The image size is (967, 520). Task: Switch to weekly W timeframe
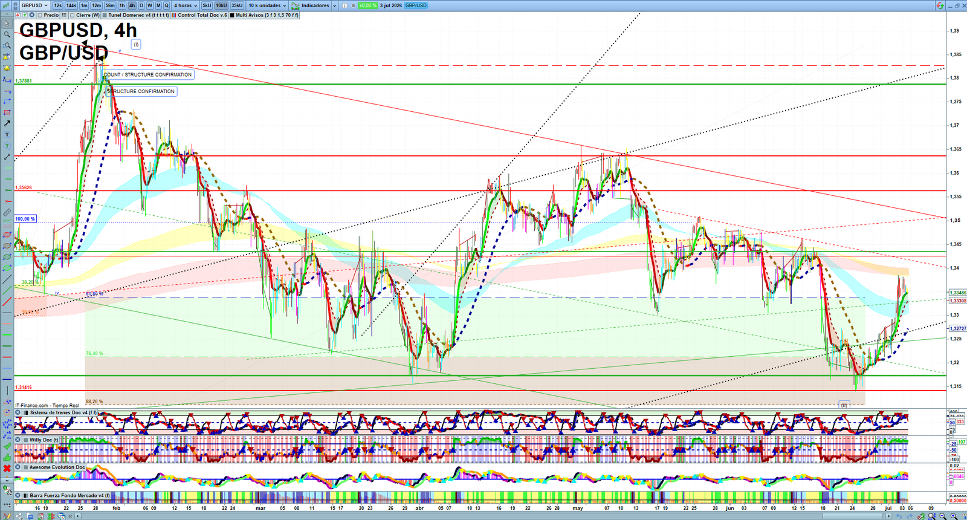click(x=150, y=5)
